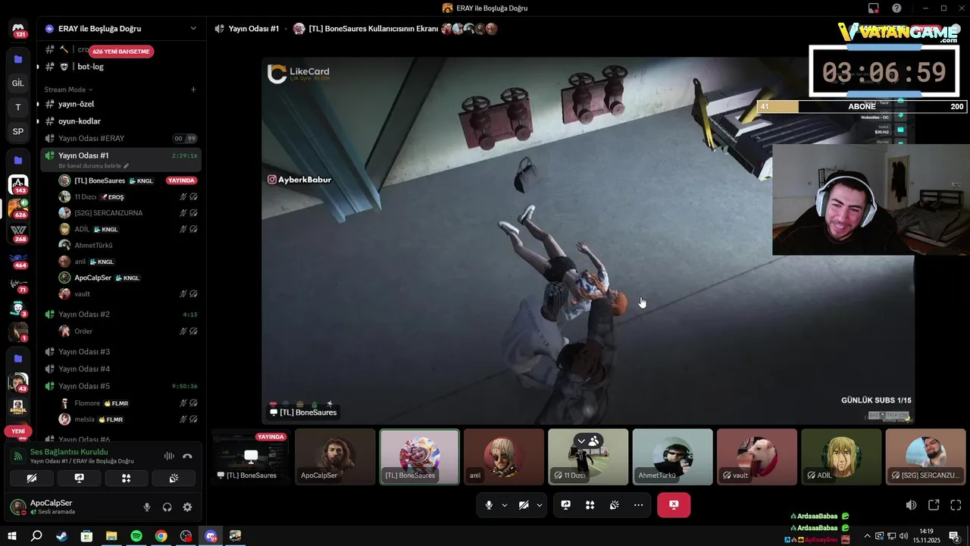Click the voice connection signal icon
This screenshot has width=970, height=546.
pos(18,456)
